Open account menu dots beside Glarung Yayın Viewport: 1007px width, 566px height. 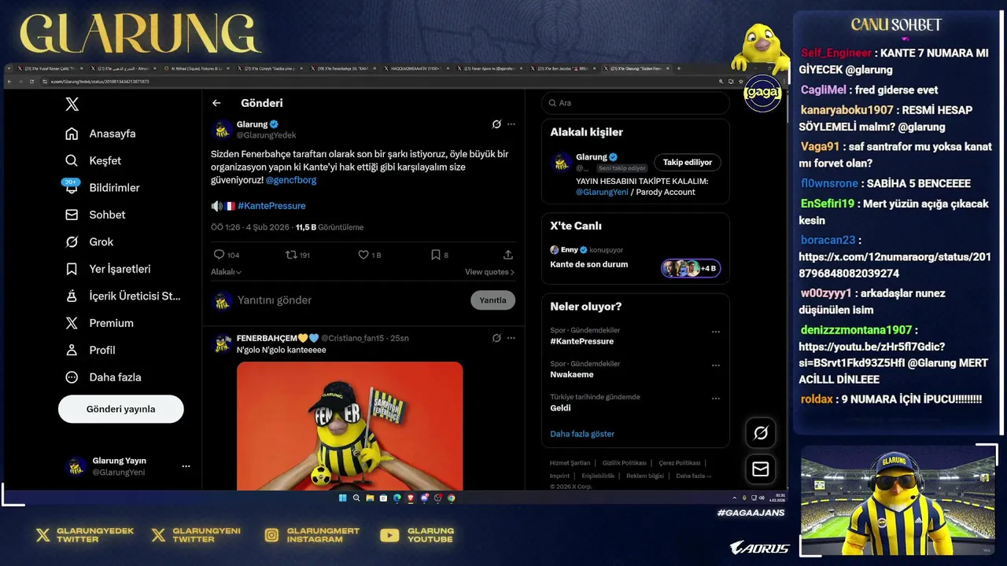[x=186, y=466]
